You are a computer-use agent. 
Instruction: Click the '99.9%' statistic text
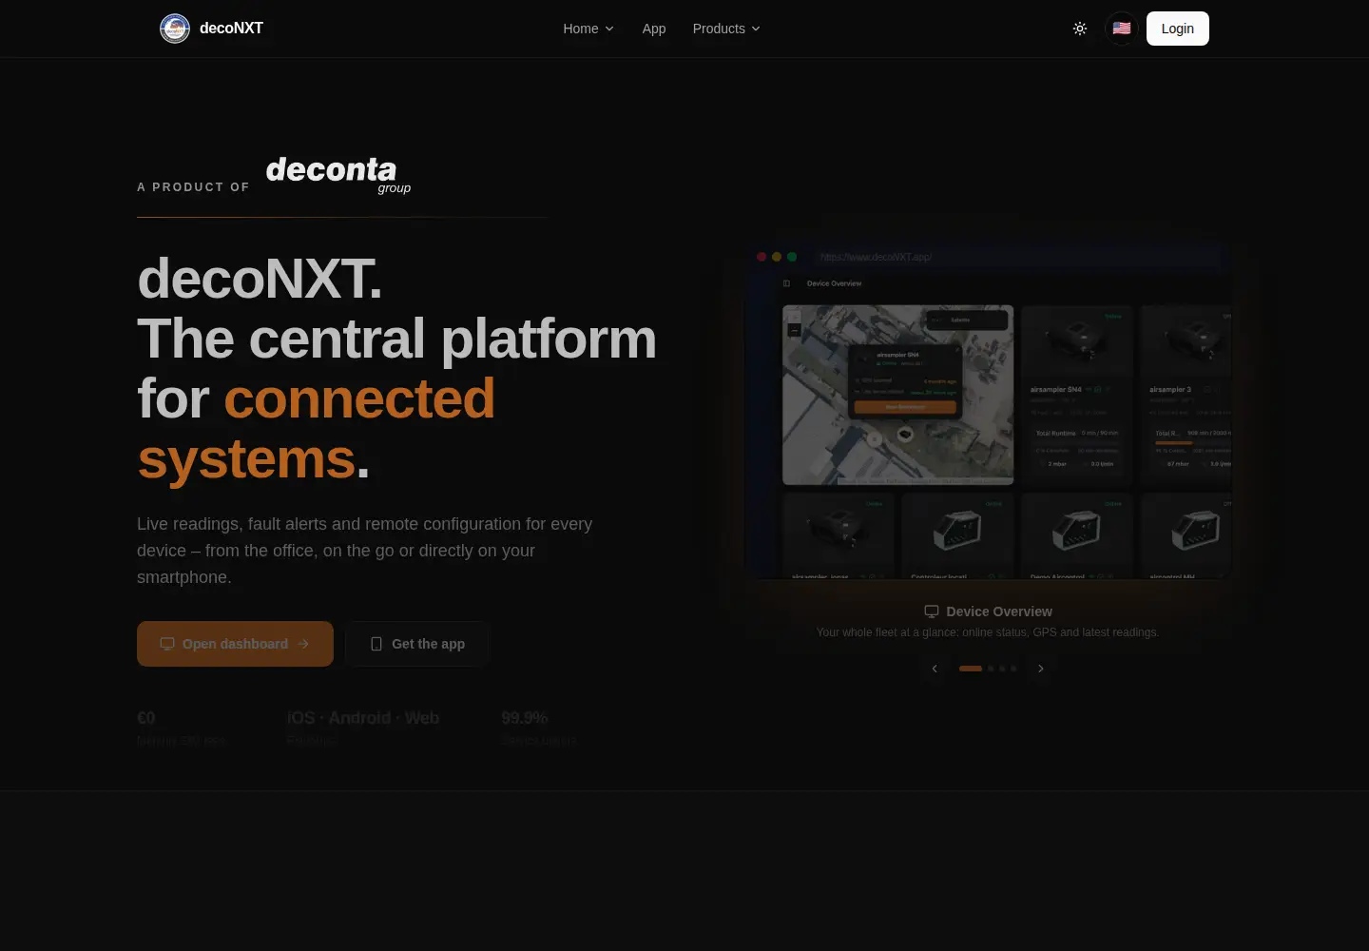(x=525, y=718)
